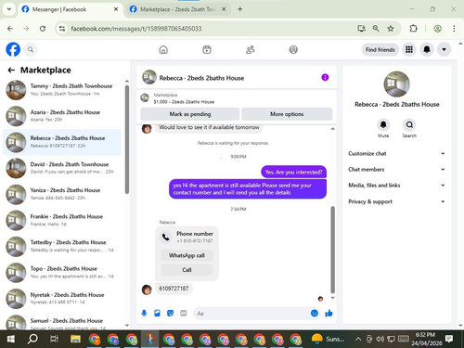Switch to Marketplace browser tab
The height and width of the screenshot is (348, 464).
(x=178, y=9)
